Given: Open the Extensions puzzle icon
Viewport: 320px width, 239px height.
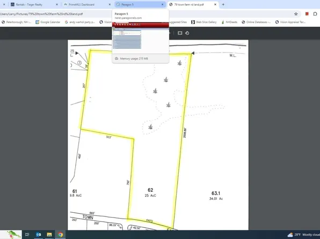Looking at the screenshot, I should point(315,14).
